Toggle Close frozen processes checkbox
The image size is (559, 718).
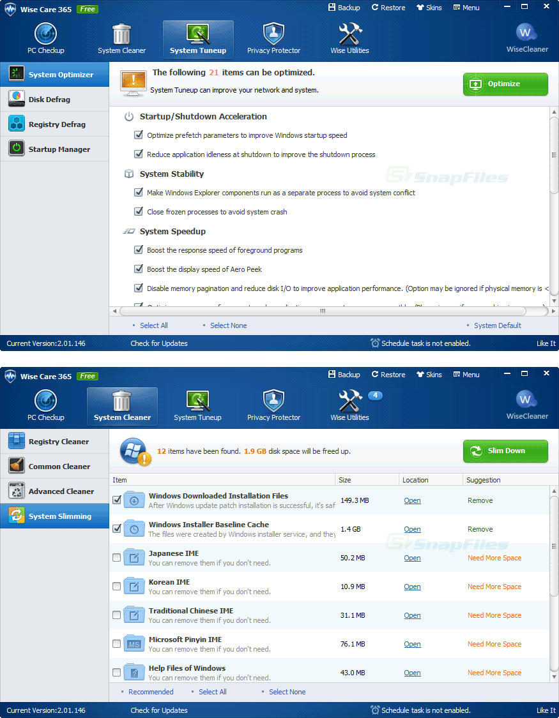click(139, 211)
